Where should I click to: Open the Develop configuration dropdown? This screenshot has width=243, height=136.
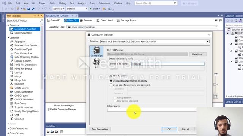point(58,9)
